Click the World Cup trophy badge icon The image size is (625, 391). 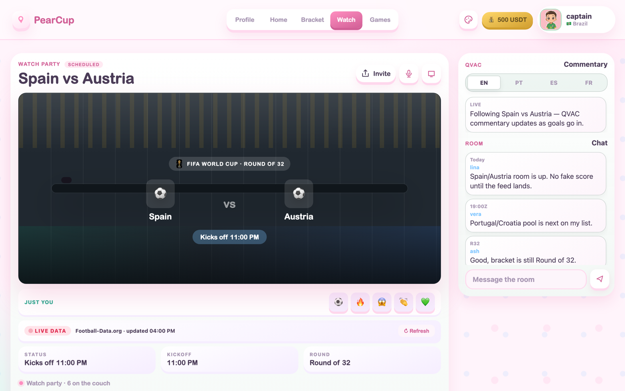(179, 164)
